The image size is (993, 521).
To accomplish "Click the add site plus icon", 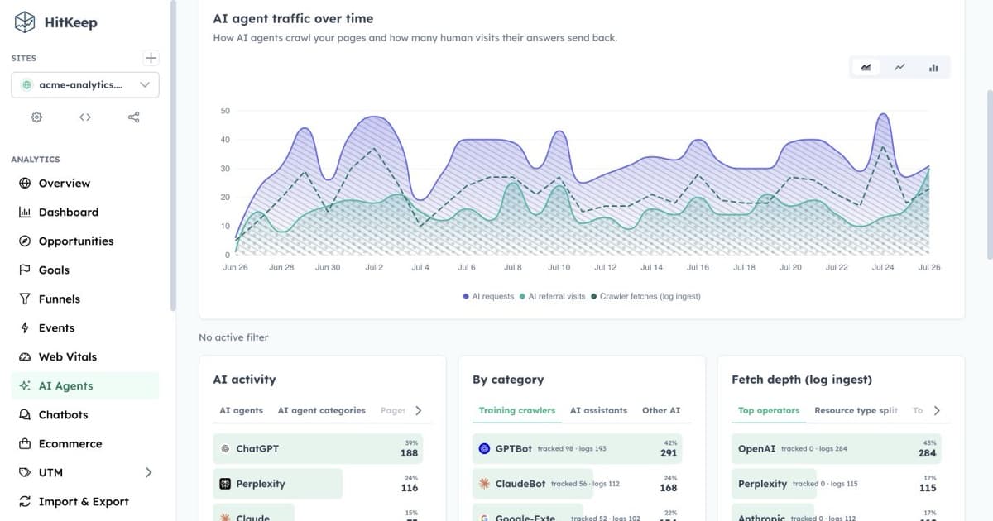I will [151, 58].
